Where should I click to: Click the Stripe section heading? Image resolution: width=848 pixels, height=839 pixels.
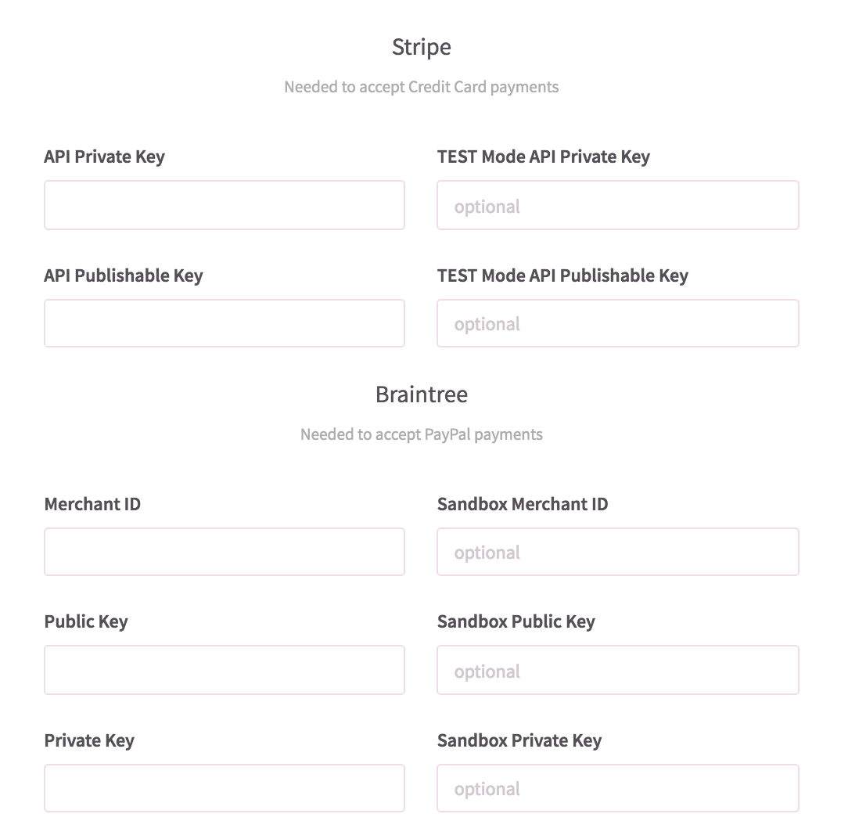coord(422,47)
